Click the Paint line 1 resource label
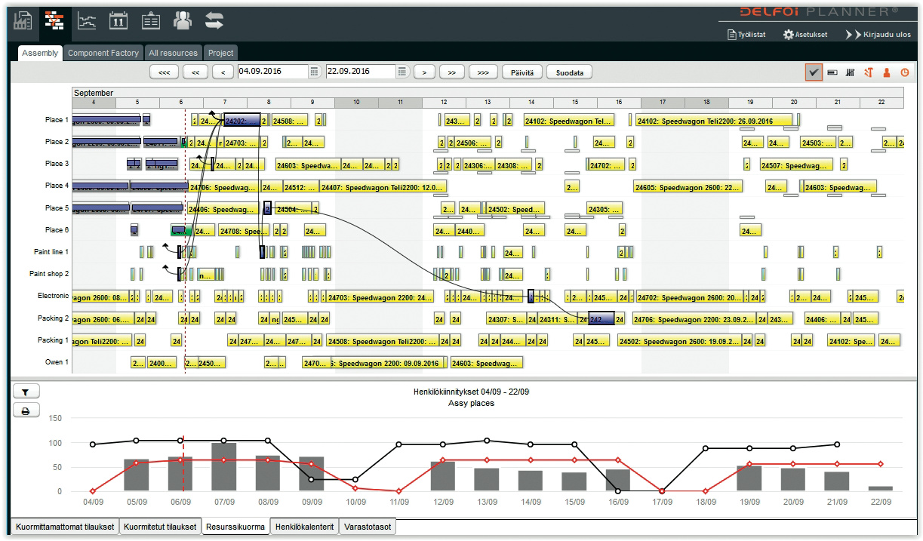Image resolution: width=923 pixels, height=541 pixels. [51, 252]
